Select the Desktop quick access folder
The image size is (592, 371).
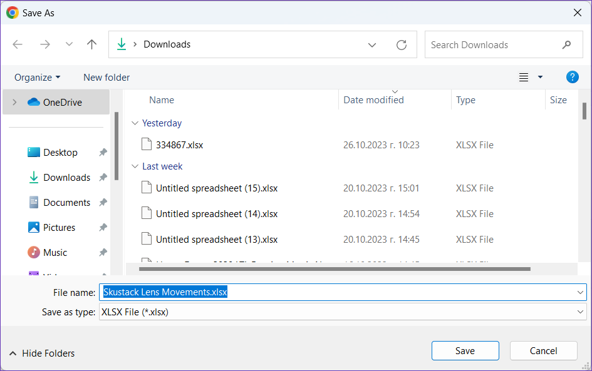[60, 153]
